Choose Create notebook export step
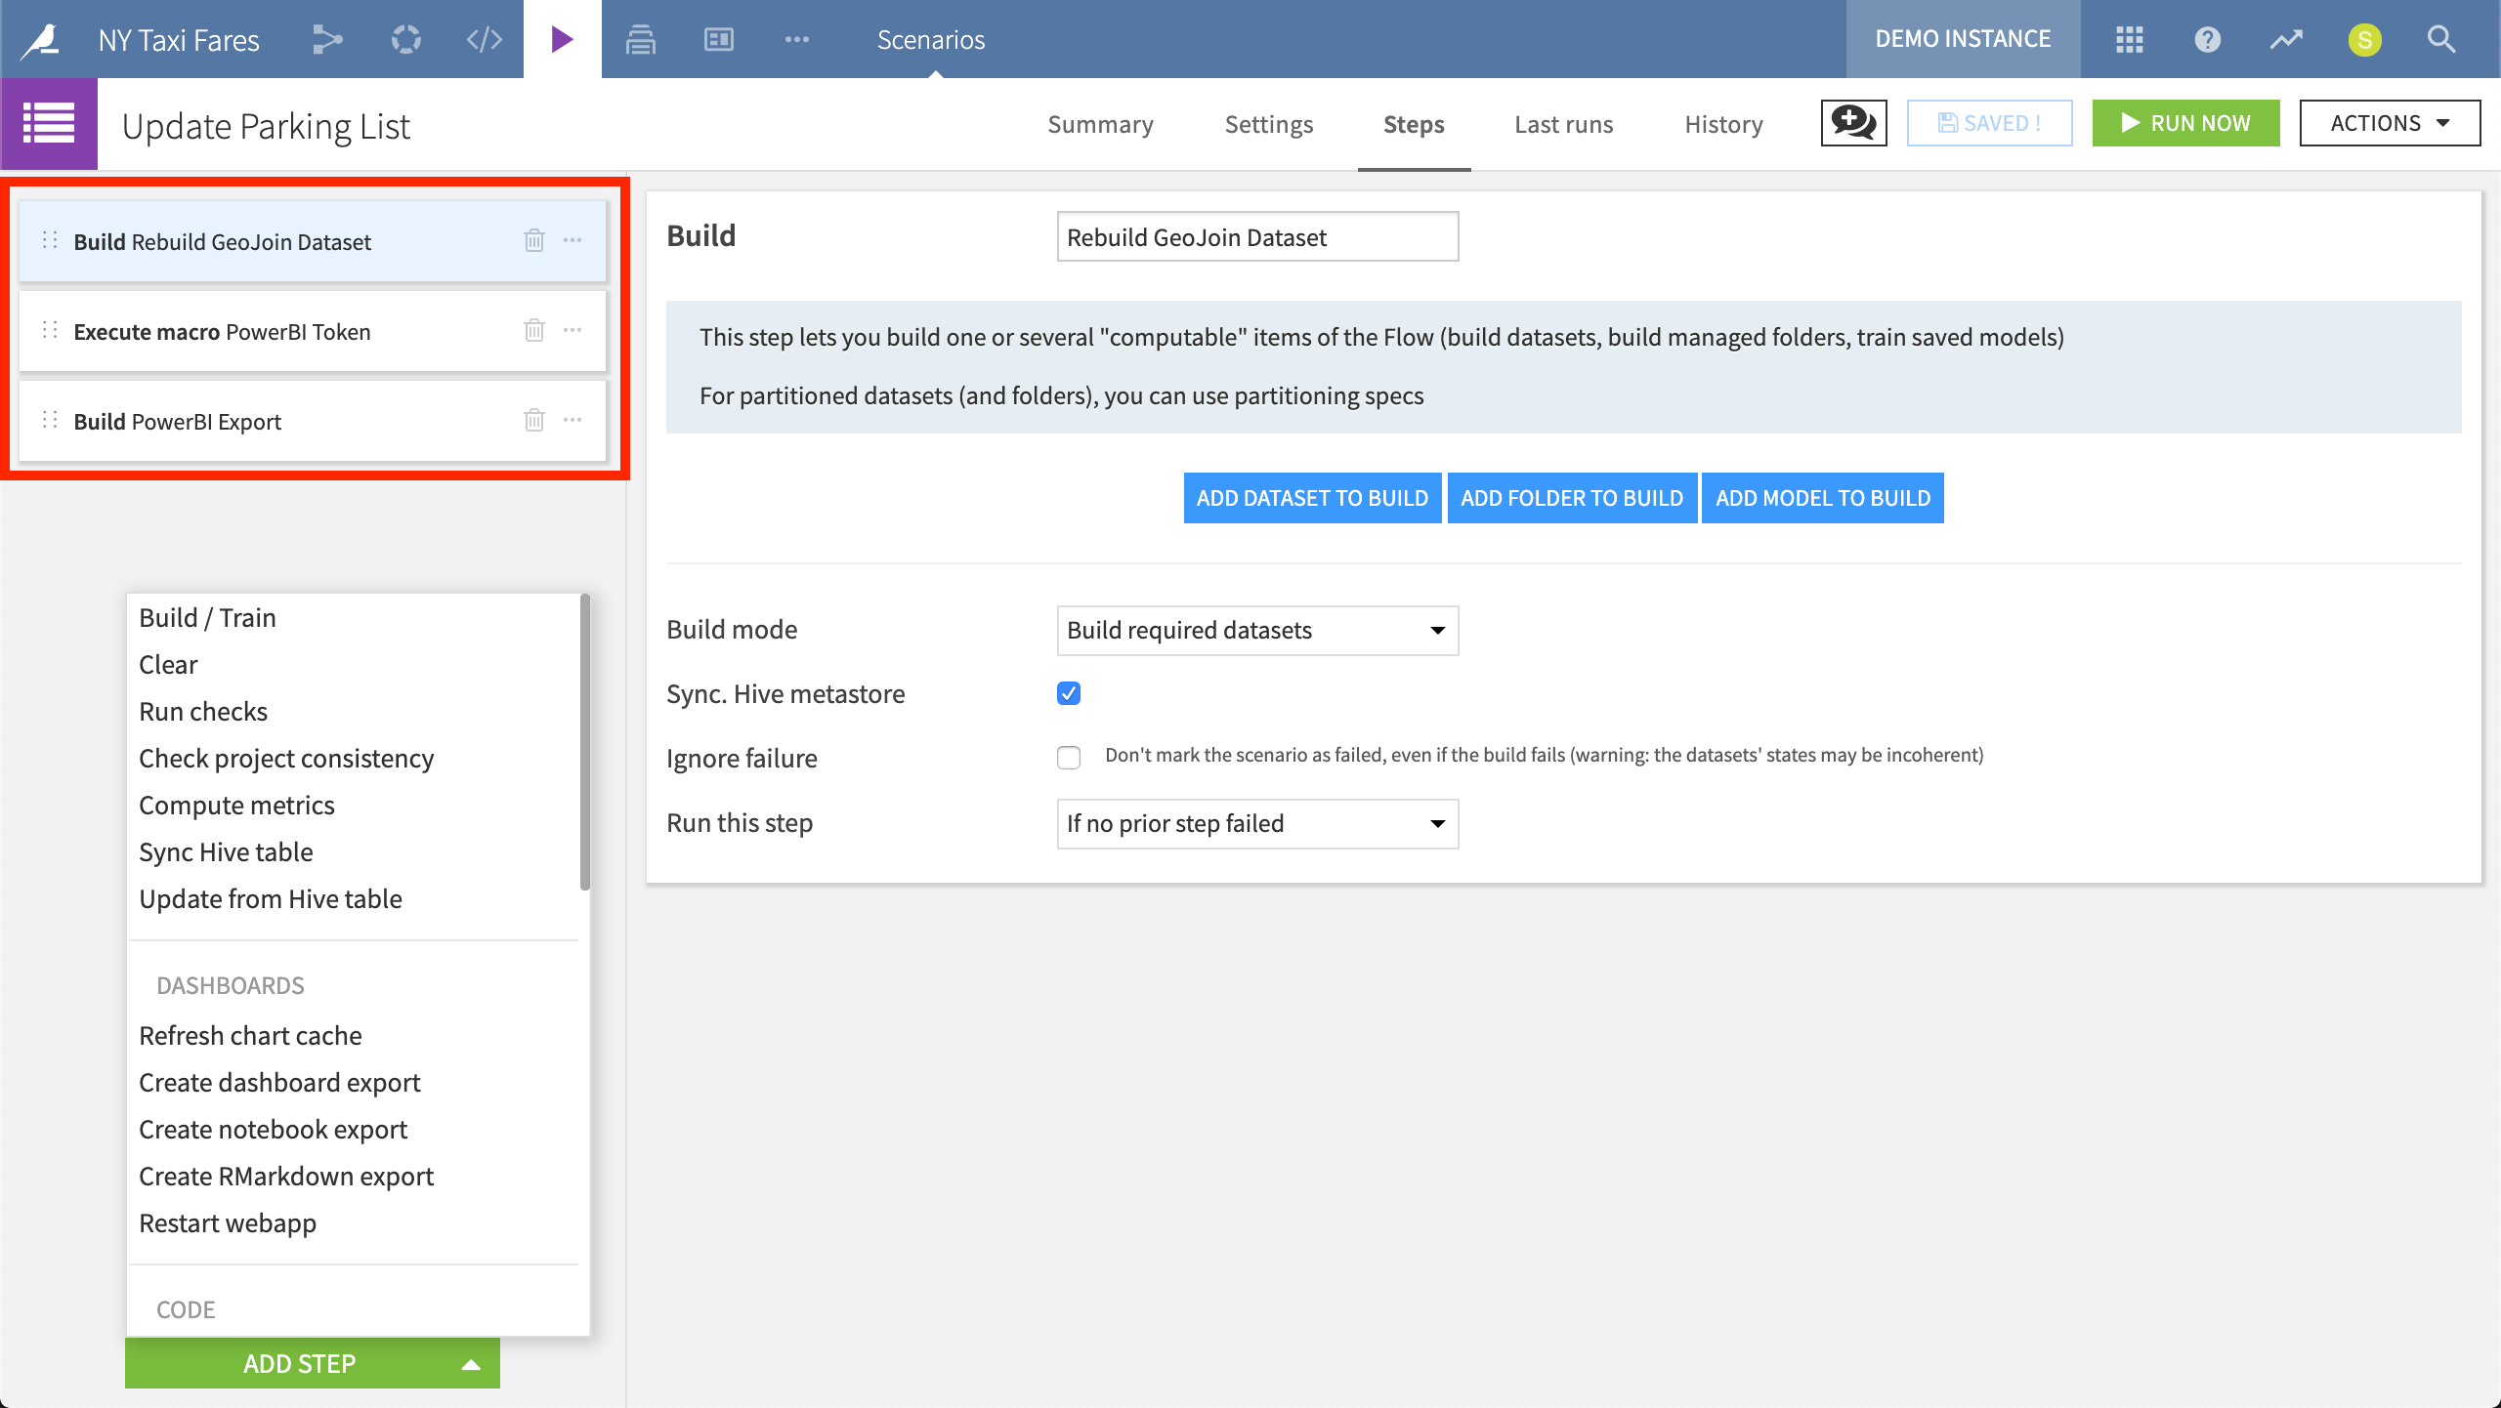The image size is (2501, 1408). (273, 1129)
